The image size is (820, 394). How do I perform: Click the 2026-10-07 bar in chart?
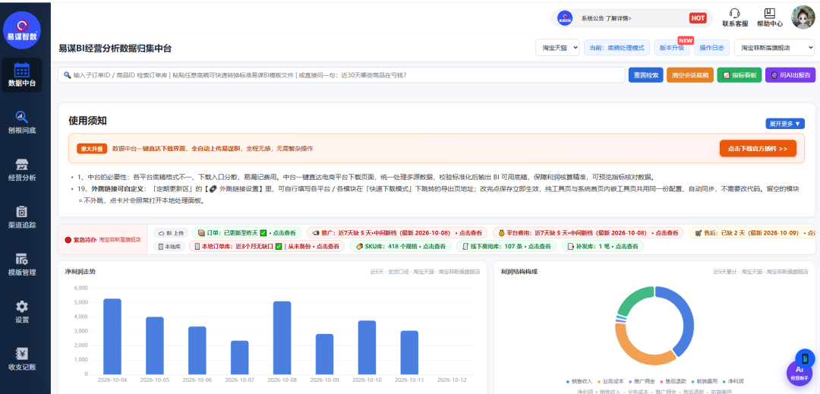pos(239,358)
